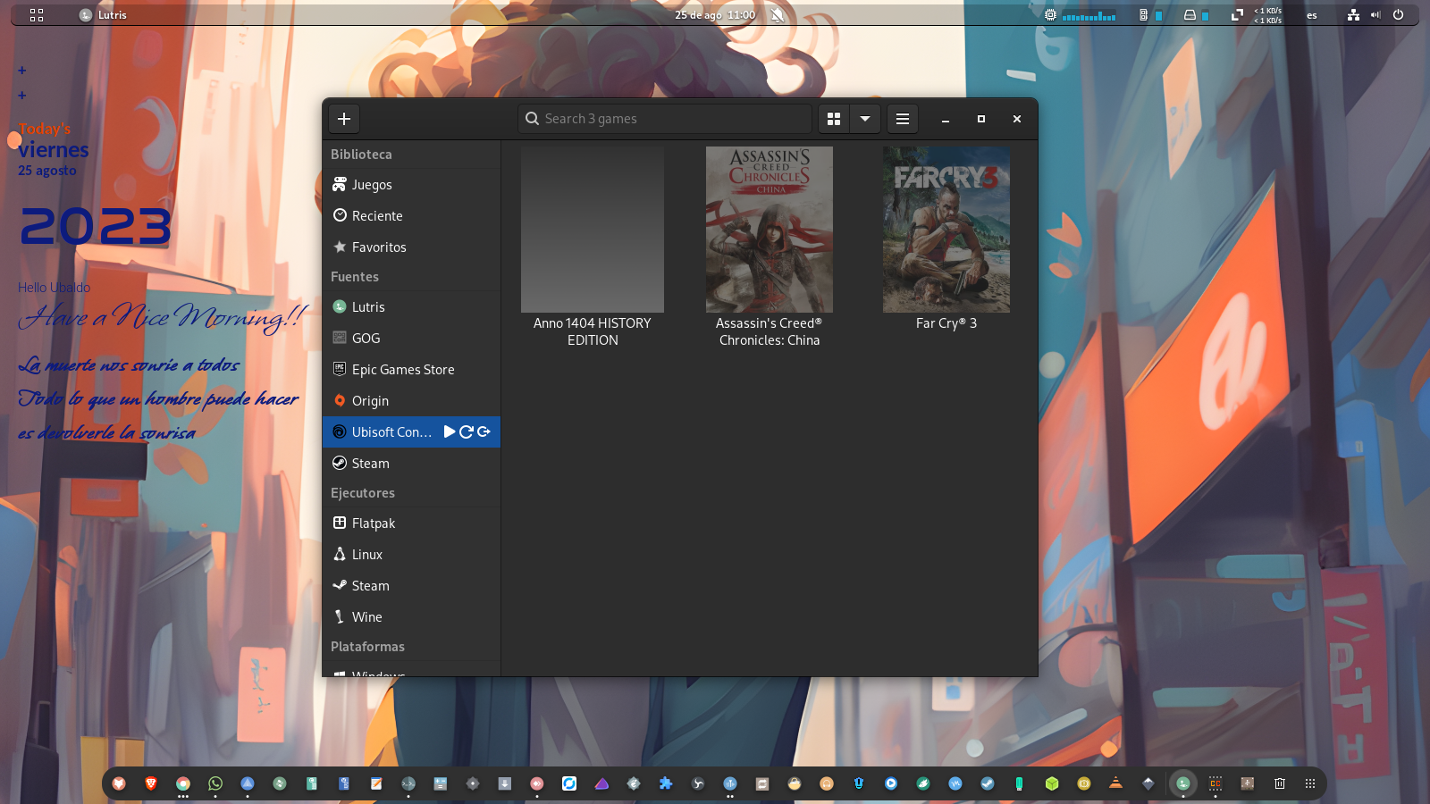Viewport: 1430px width, 804px height.
Task: Click the Fuentes section header
Action: click(x=355, y=277)
